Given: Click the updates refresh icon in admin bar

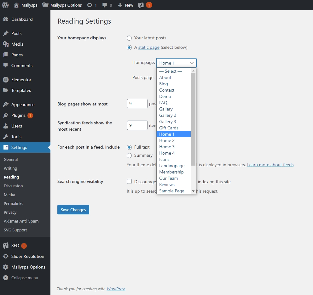Looking at the screenshot, I should click(x=90, y=5).
